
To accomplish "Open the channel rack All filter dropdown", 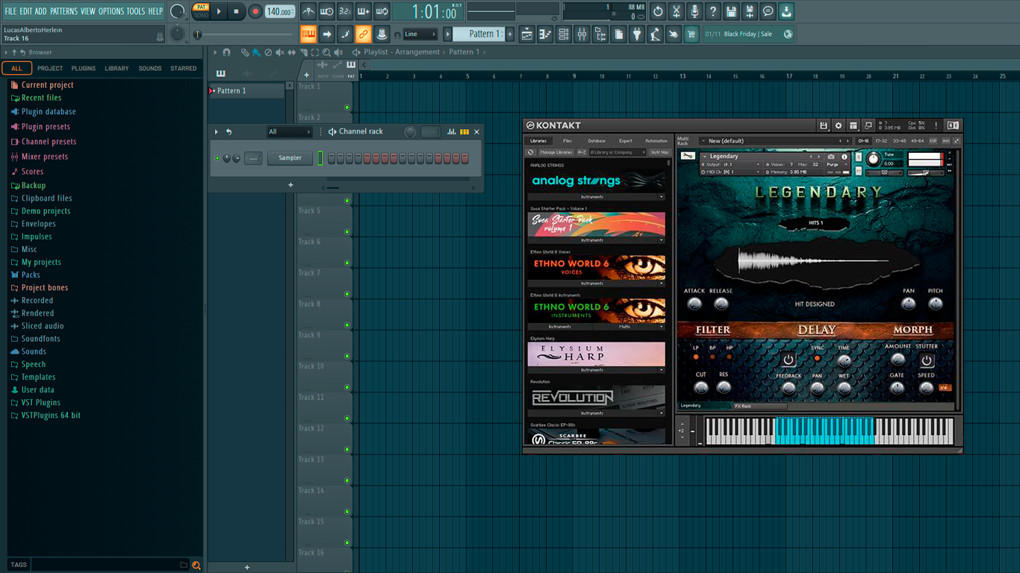I will [289, 132].
